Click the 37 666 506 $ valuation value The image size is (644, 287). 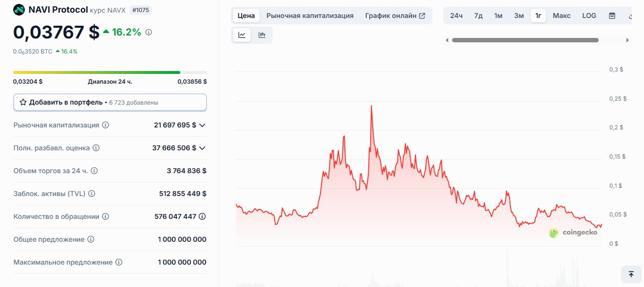[x=174, y=148]
